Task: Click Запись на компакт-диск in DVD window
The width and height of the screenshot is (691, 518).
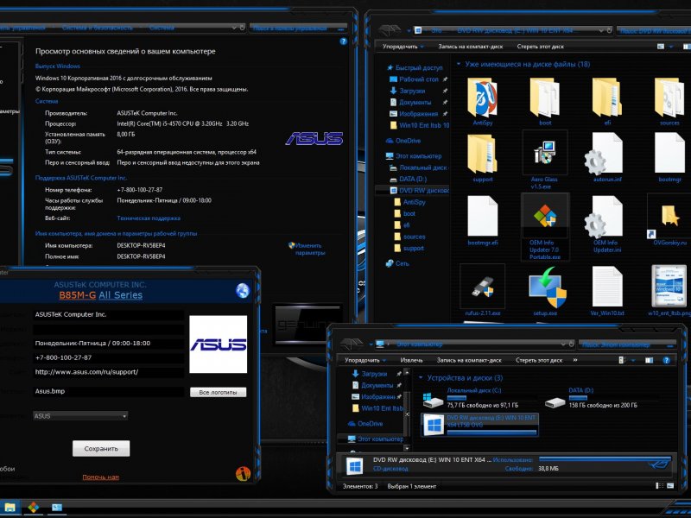Action: [x=470, y=47]
